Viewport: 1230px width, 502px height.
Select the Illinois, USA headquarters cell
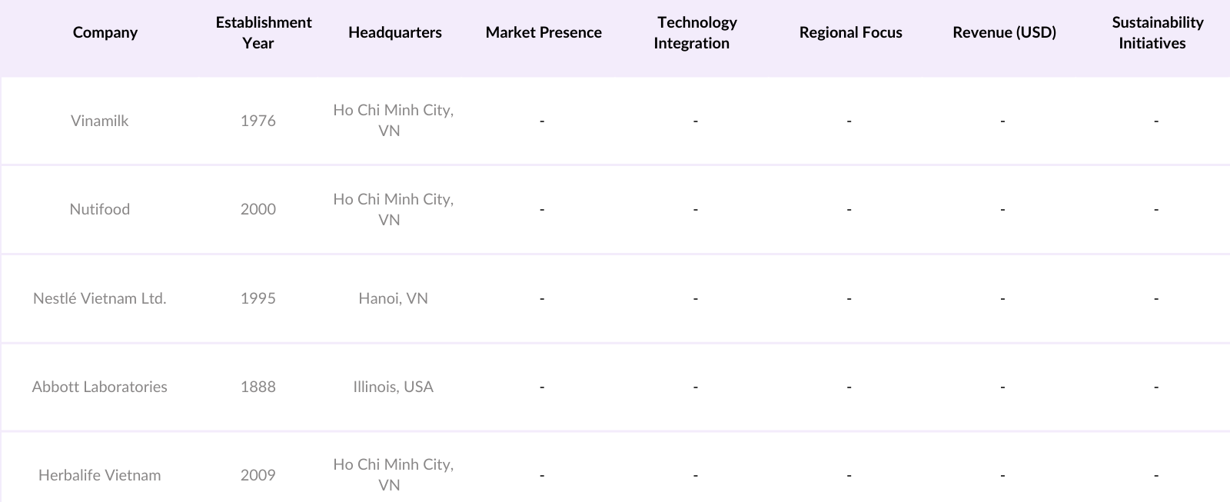393,387
